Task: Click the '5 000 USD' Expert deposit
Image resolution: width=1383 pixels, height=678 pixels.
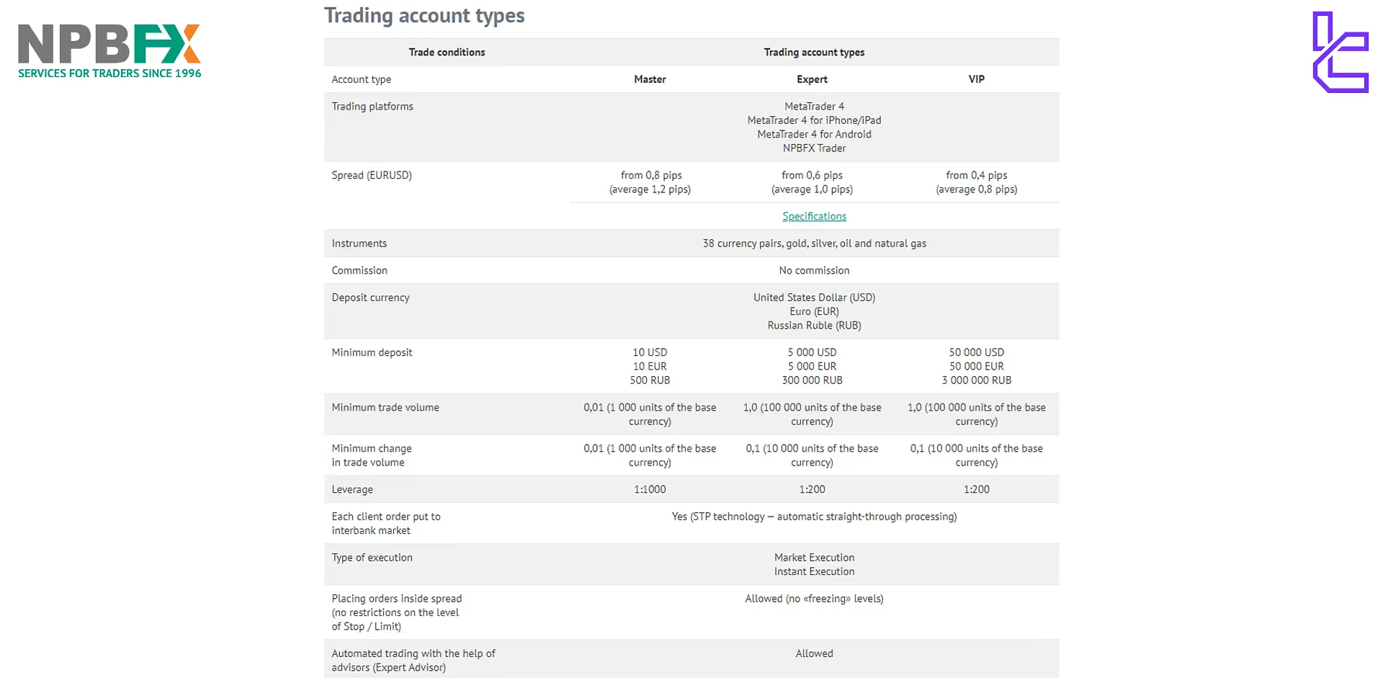Action: (x=812, y=352)
